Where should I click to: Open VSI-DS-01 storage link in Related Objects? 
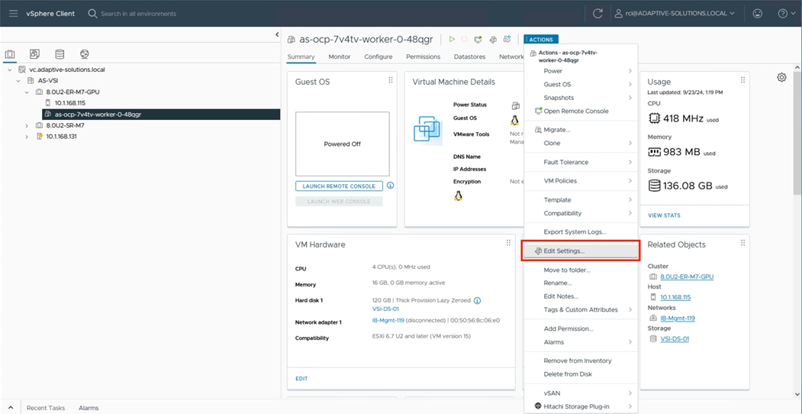click(x=675, y=339)
